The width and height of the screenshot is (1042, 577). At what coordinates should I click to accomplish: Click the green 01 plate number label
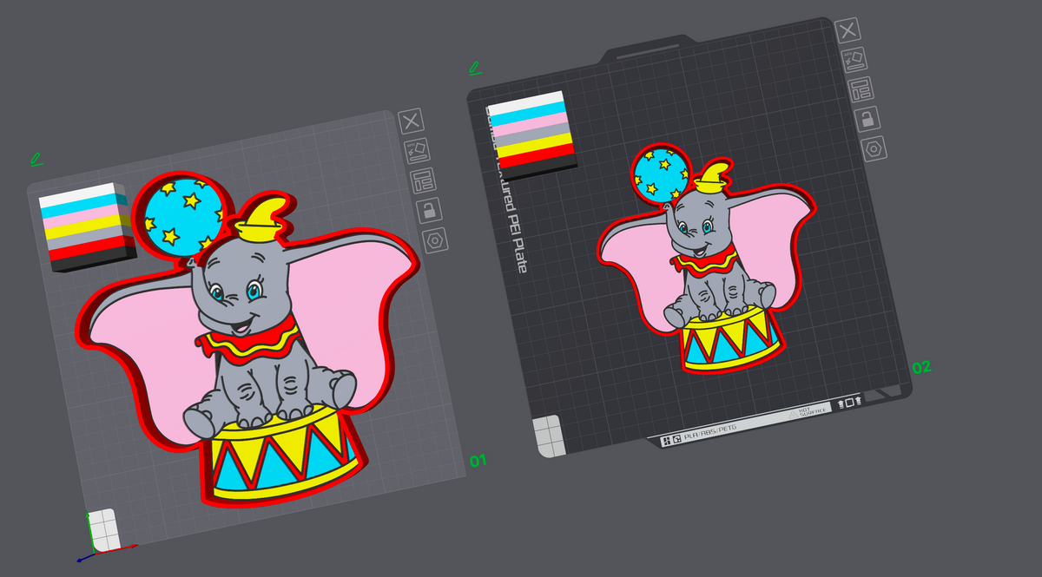(x=478, y=461)
